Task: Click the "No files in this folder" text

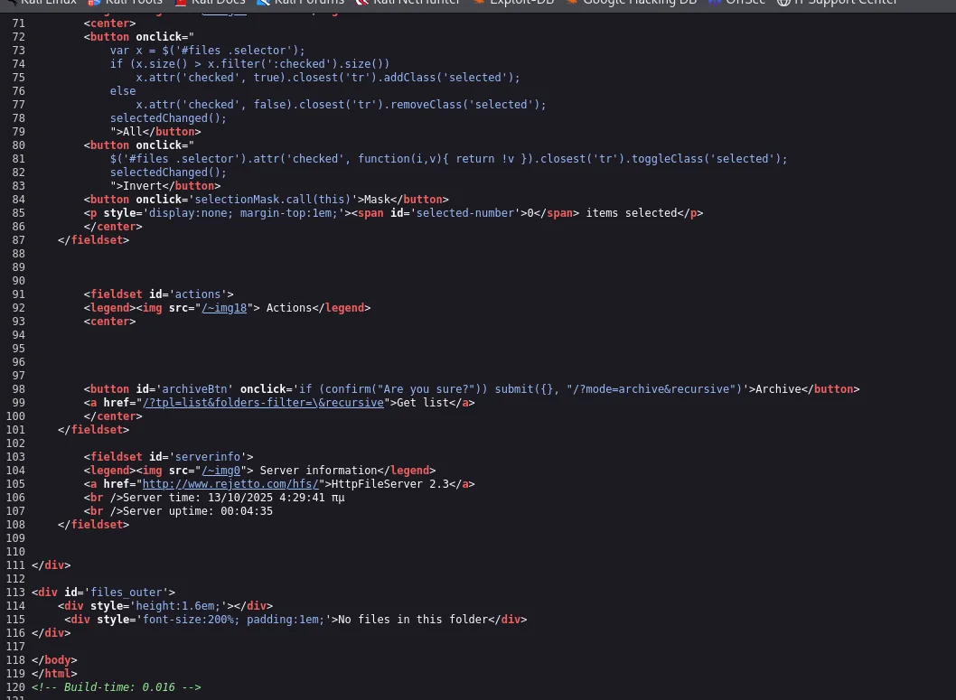Action: coord(413,619)
